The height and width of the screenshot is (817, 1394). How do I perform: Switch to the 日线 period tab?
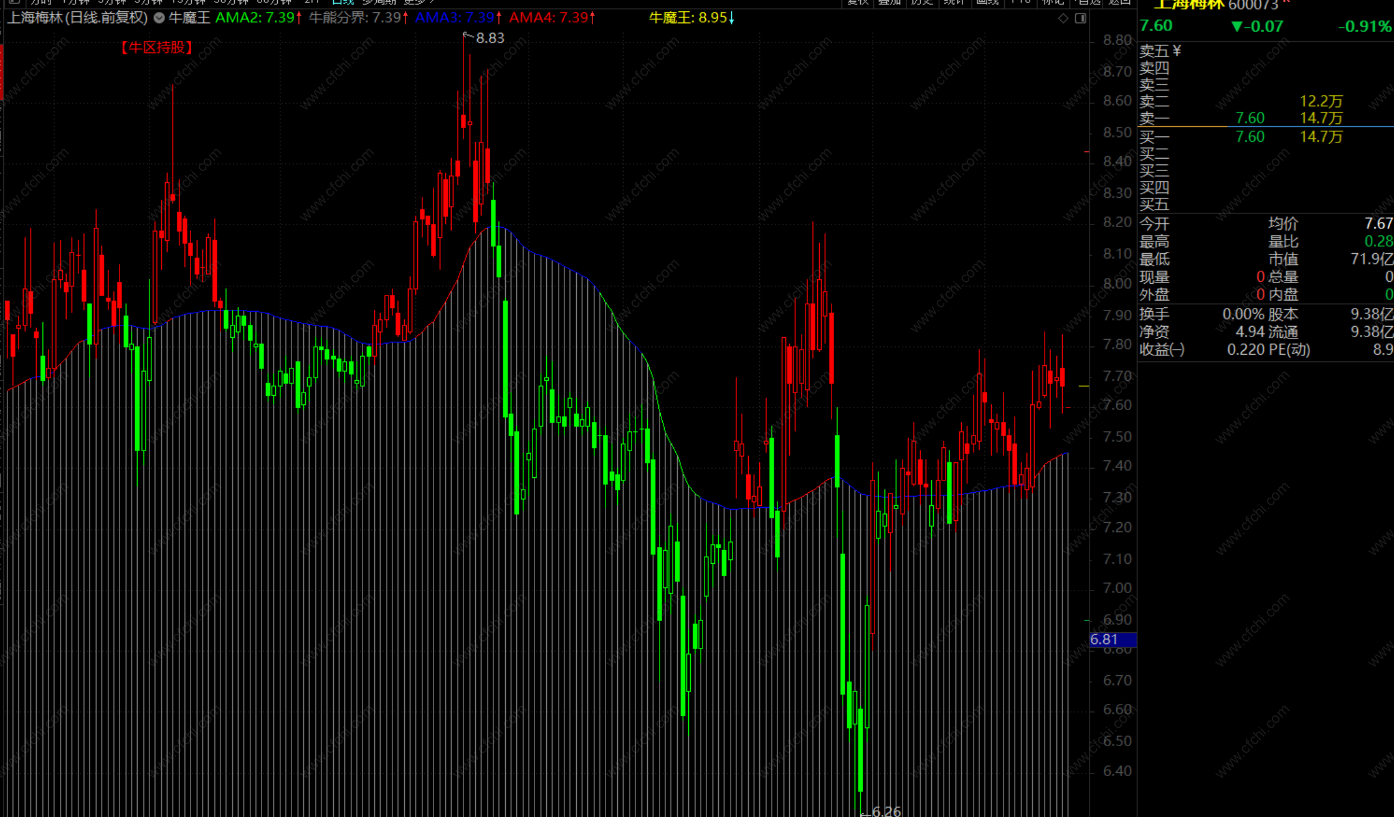(343, 2)
